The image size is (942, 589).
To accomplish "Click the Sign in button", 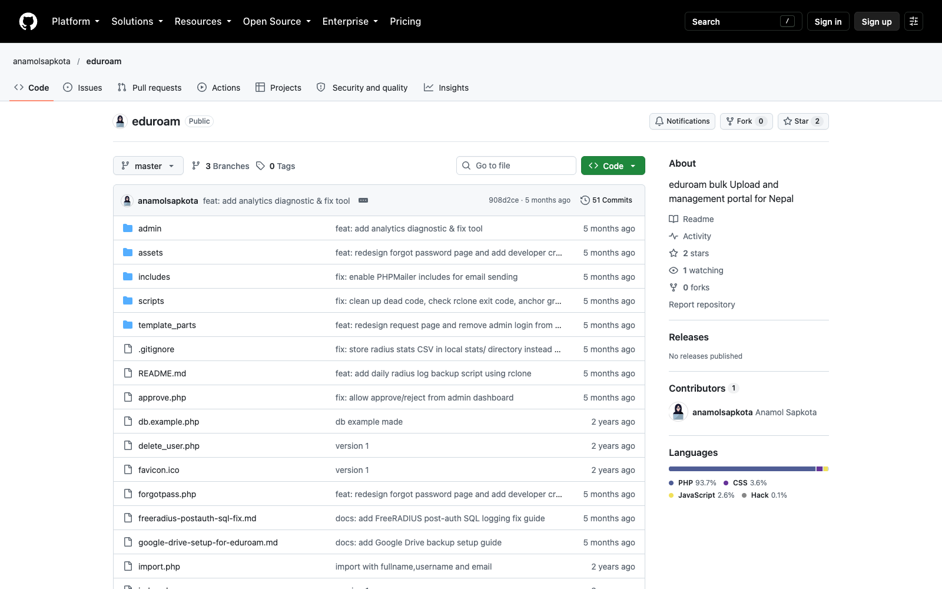I will 828,21.
